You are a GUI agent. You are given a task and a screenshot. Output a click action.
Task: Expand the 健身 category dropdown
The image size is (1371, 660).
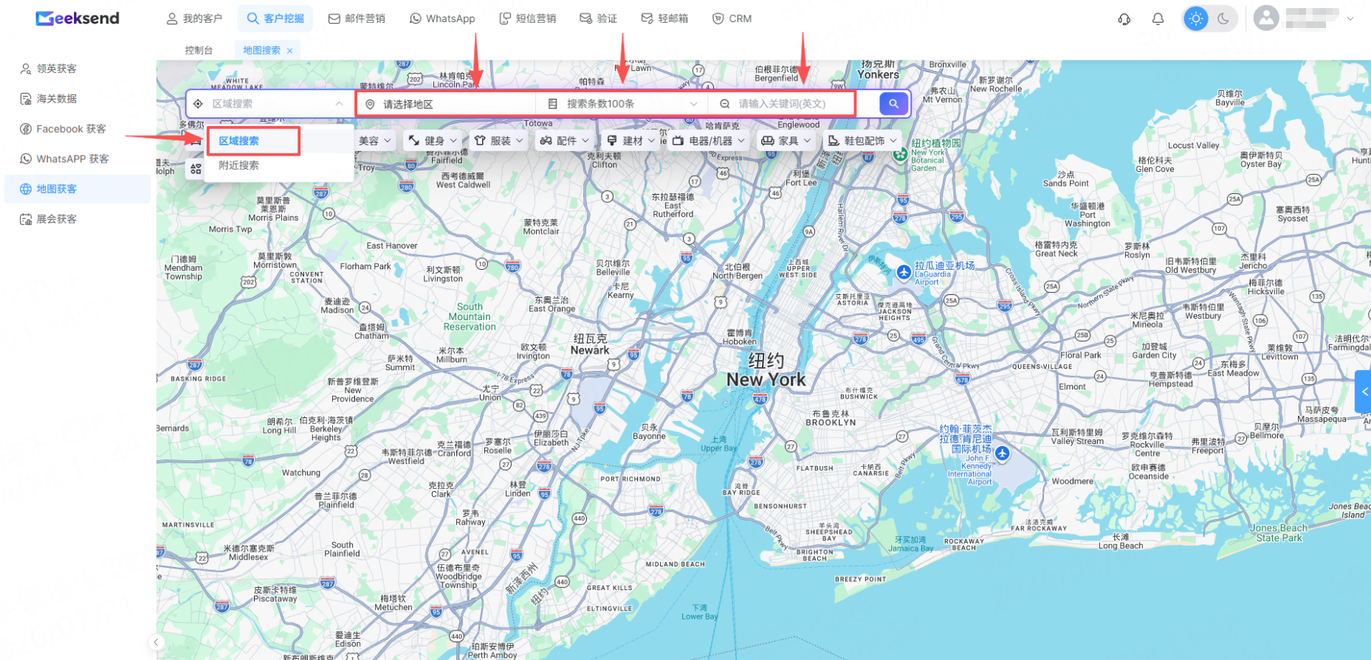433,140
